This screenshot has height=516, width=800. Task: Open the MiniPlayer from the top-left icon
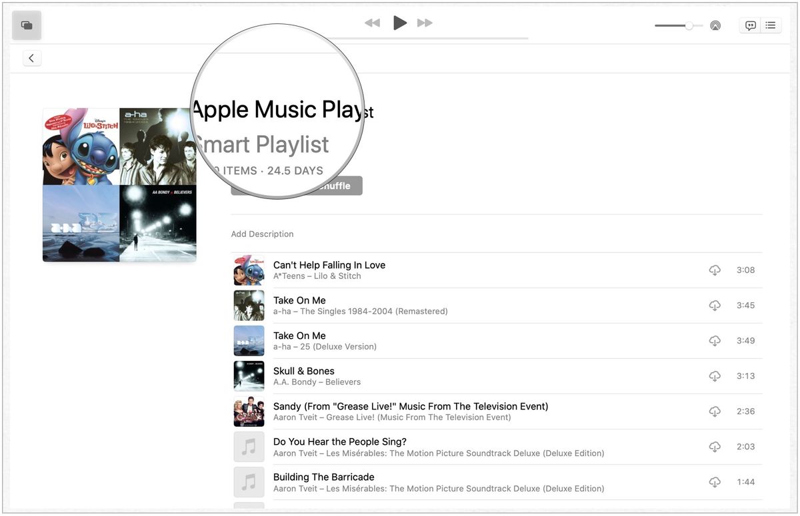(x=26, y=25)
